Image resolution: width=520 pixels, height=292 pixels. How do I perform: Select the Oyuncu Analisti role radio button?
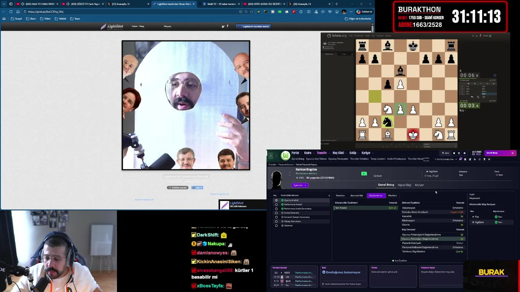tap(276, 200)
